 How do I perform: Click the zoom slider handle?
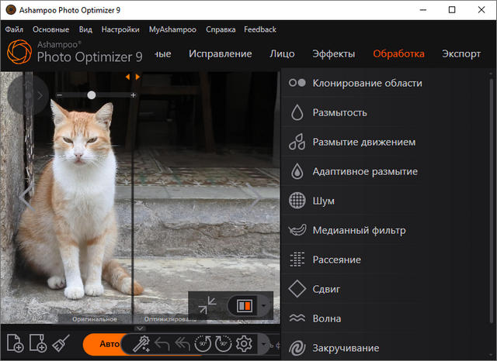point(92,95)
